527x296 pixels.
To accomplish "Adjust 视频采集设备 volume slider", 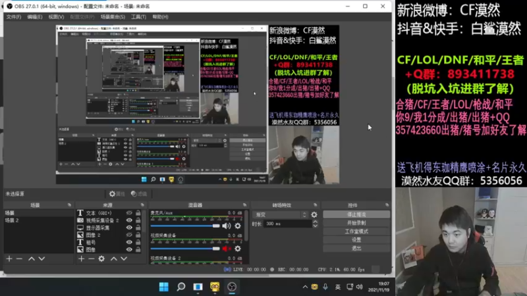I will pos(185,249).
